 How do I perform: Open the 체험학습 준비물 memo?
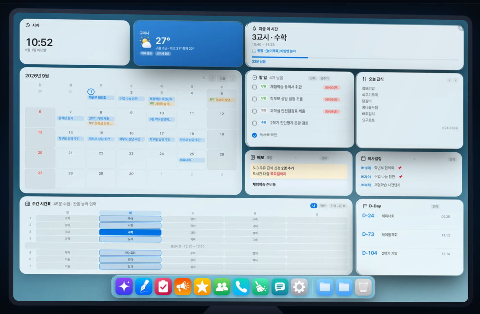click(299, 185)
